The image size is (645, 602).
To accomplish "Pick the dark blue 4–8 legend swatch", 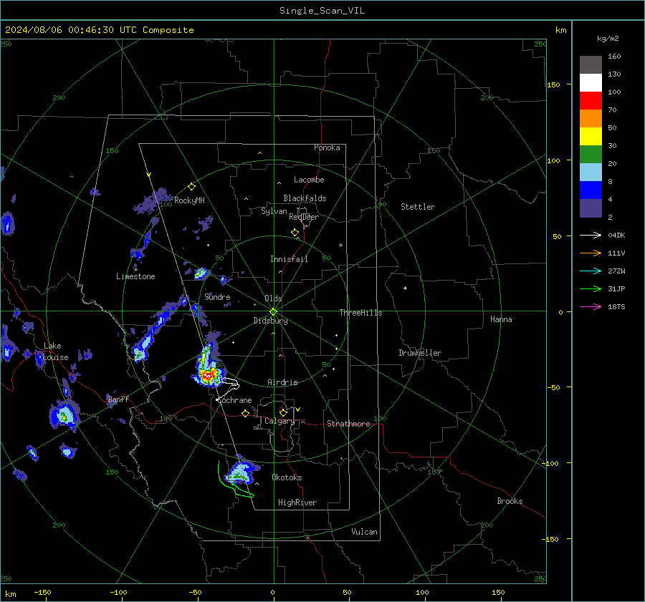I will click(591, 190).
